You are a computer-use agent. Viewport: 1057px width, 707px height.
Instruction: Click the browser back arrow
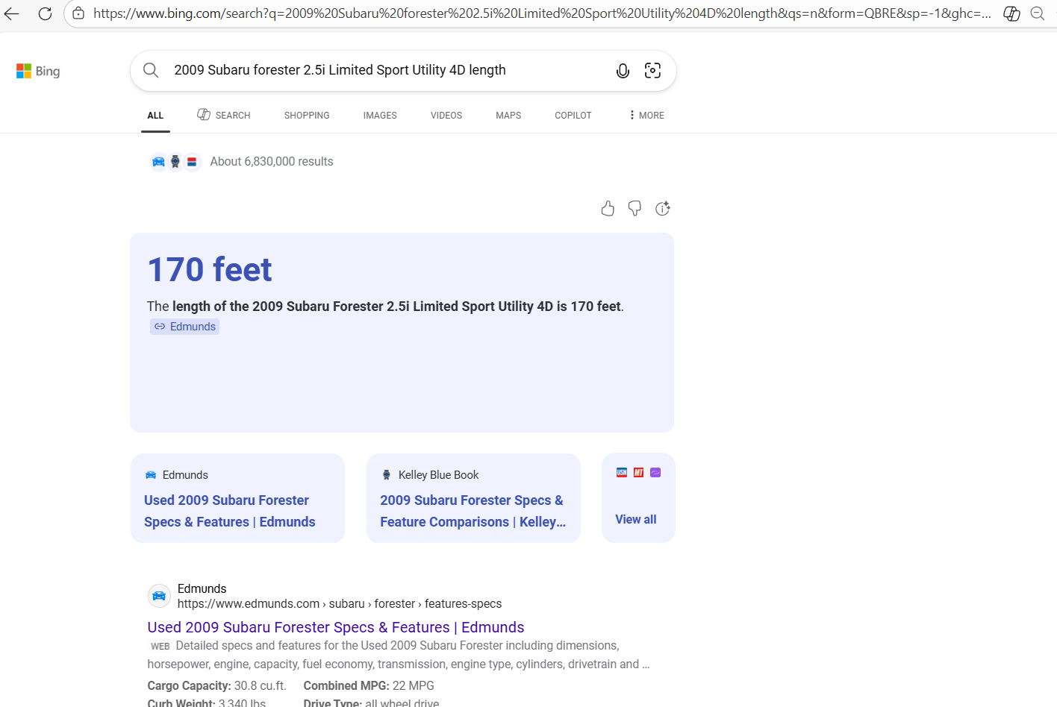[12, 13]
